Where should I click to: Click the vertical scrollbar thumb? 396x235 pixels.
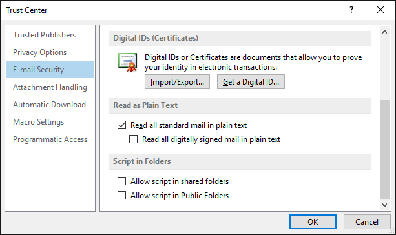[x=384, y=150]
